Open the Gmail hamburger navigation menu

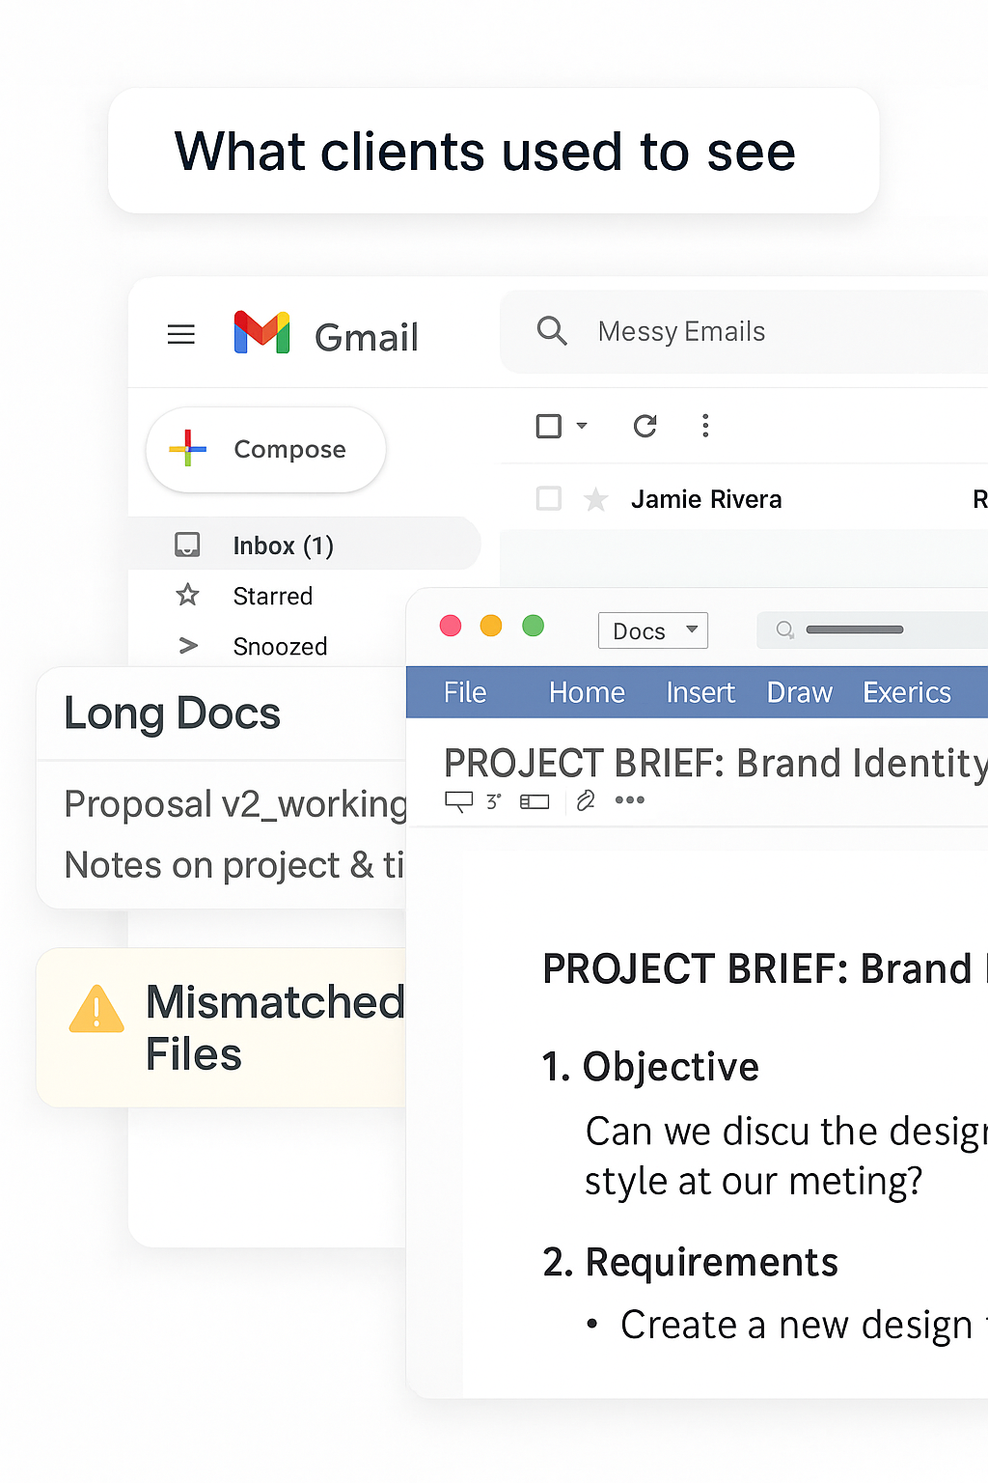pyautogui.click(x=180, y=334)
